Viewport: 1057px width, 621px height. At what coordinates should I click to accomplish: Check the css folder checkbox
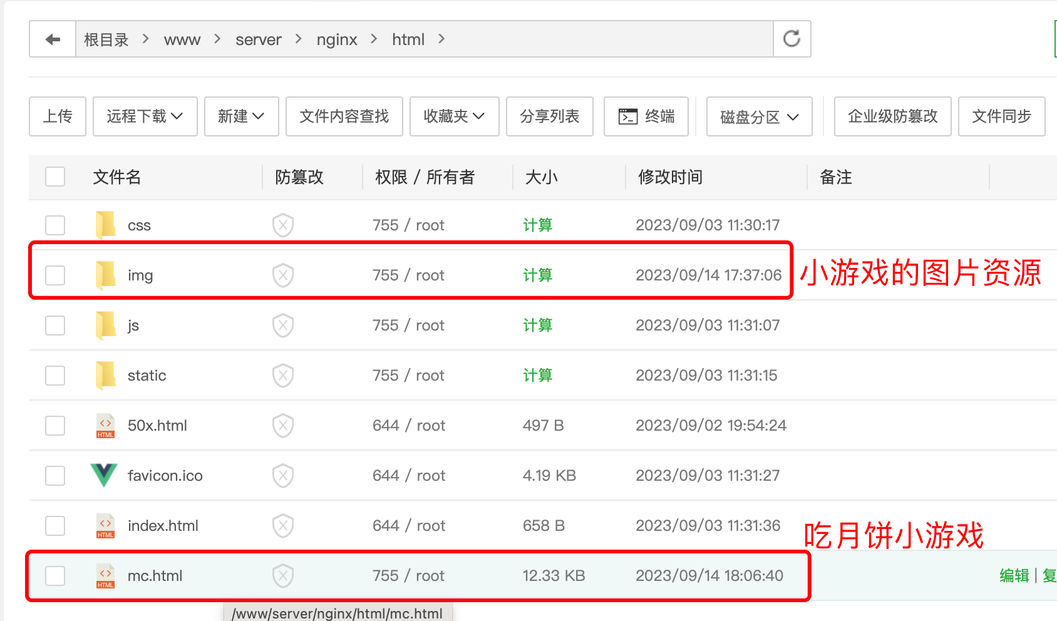55,225
